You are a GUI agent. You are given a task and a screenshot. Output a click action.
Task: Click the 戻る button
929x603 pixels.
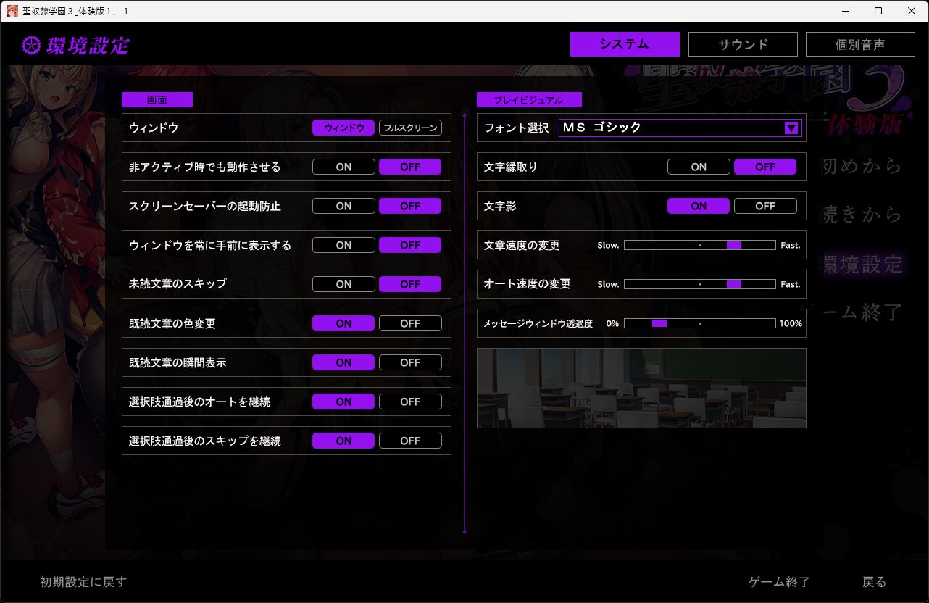point(874,582)
